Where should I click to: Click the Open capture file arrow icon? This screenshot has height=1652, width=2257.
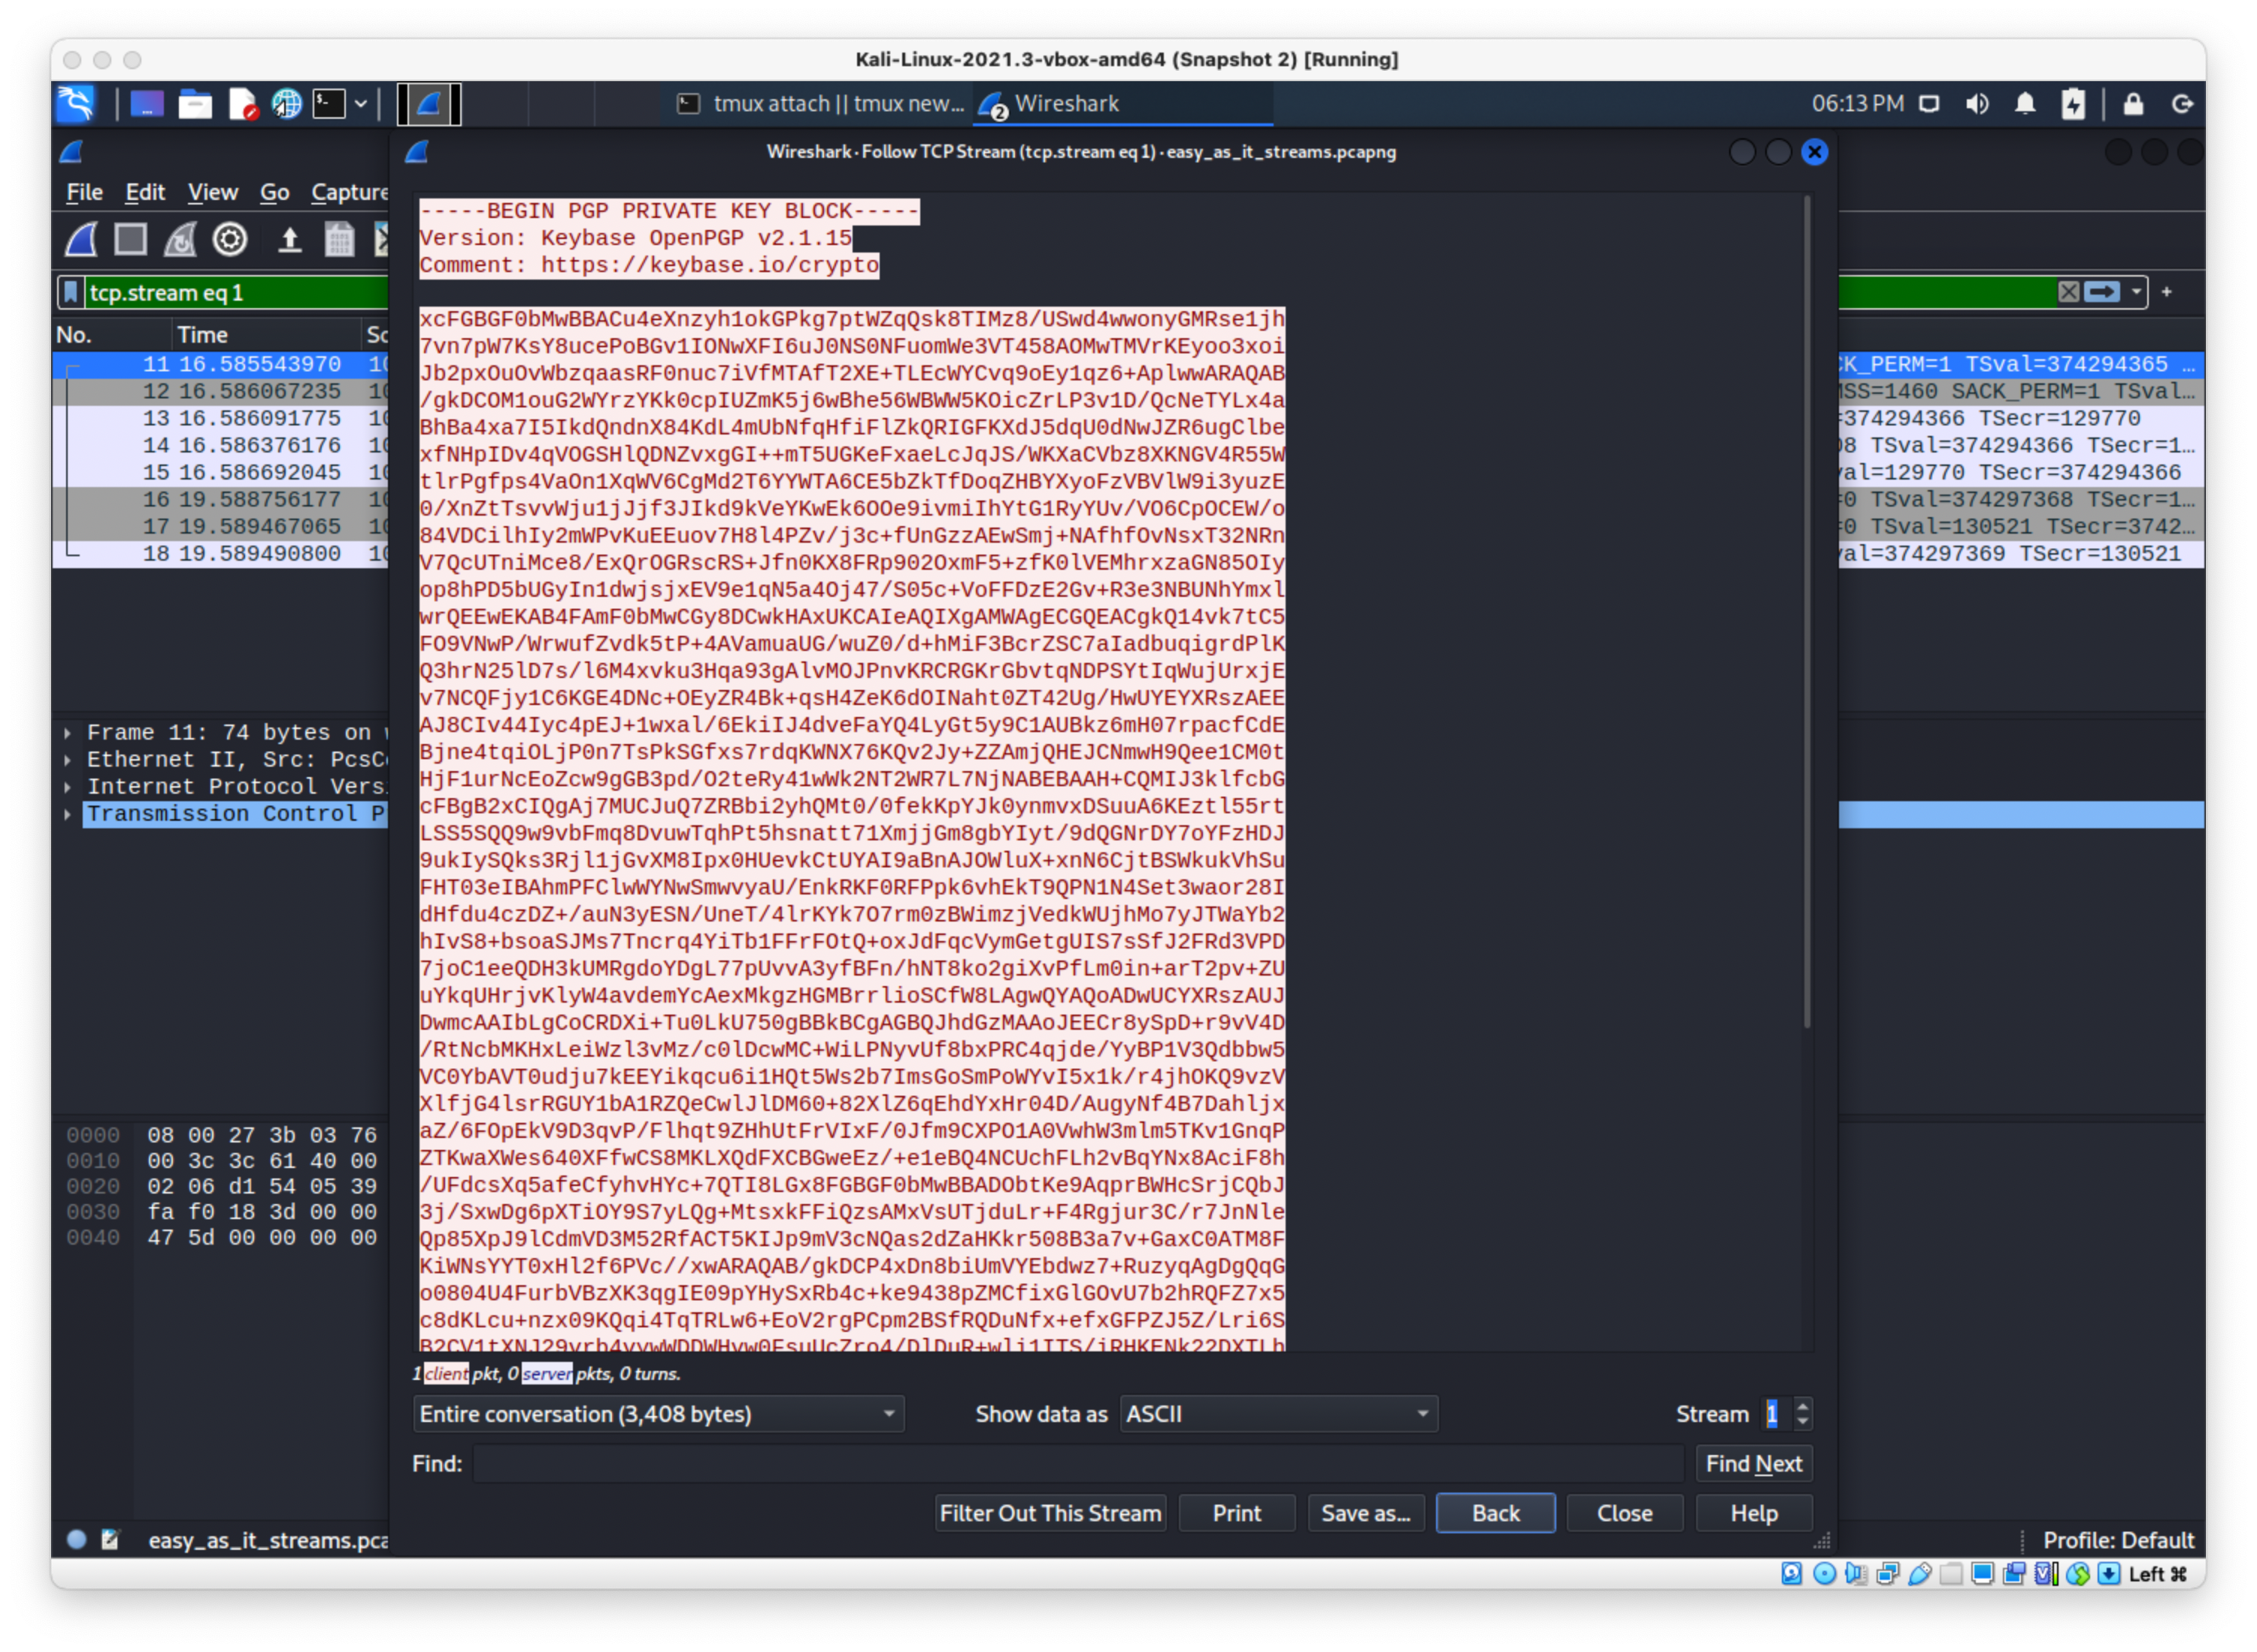tap(290, 240)
